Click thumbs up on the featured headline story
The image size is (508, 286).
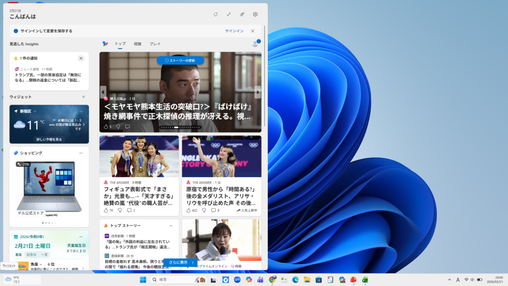click(106, 127)
